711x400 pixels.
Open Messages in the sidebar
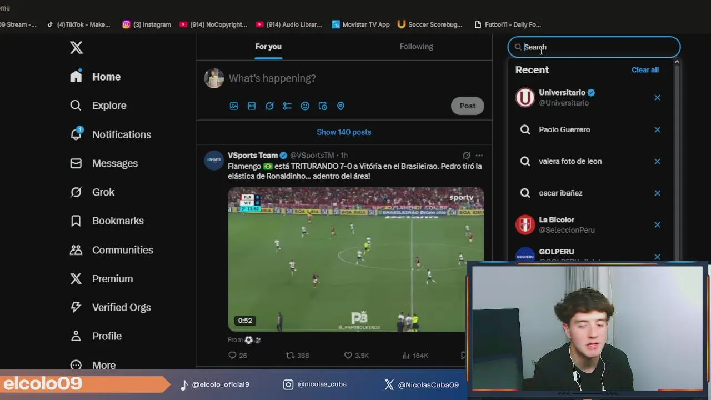(x=104, y=163)
